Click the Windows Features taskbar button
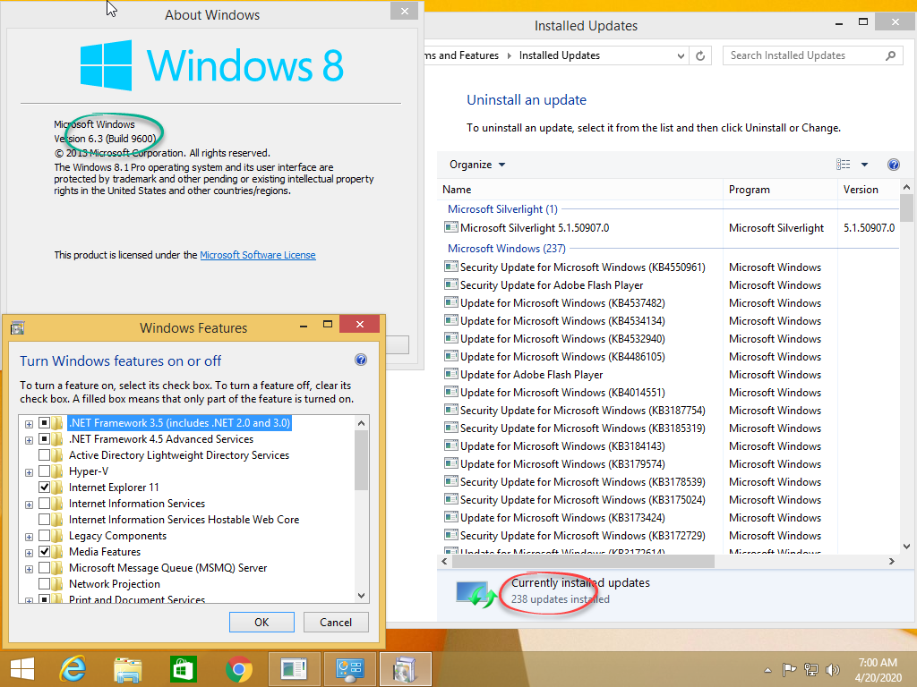 [405, 669]
